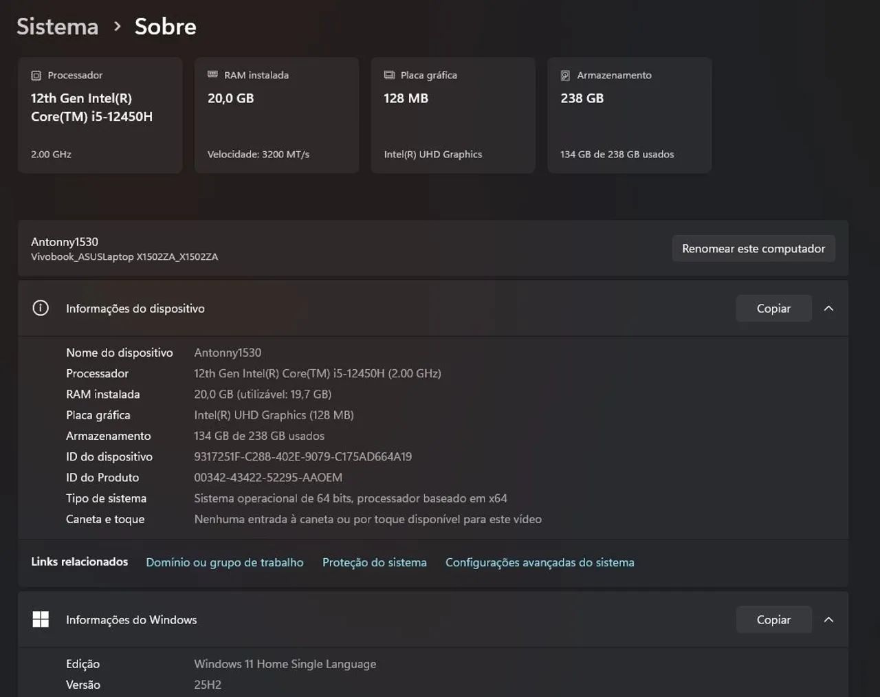Click the value 20,0 GB (utilizável: 19,7 GB)
The width and height of the screenshot is (880, 697).
tap(263, 394)
